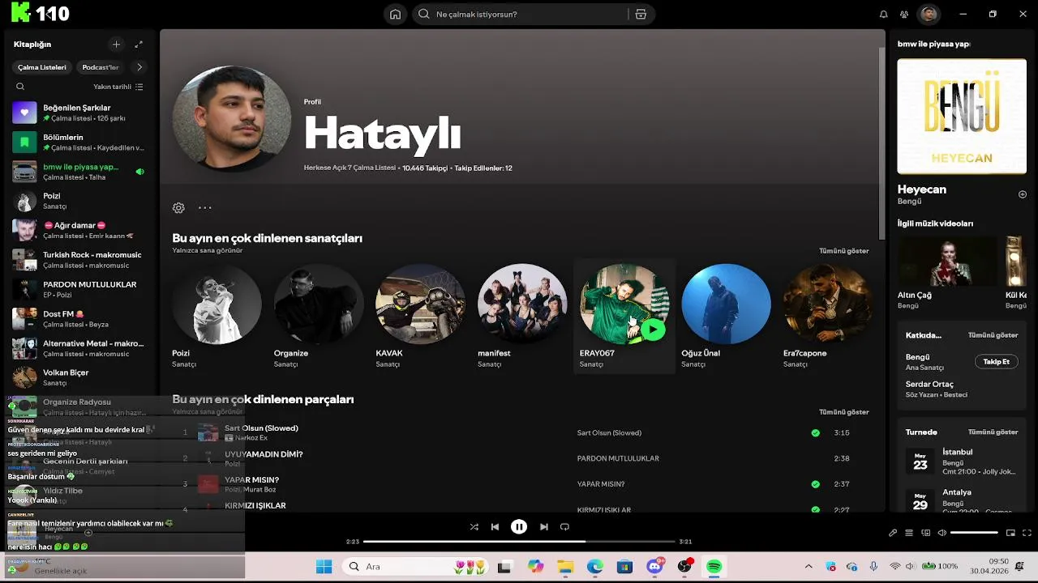Screen dimensions: 1038x583
Task: Open 'Beğenilen Şarkılar' playlist
Action: 79,113
